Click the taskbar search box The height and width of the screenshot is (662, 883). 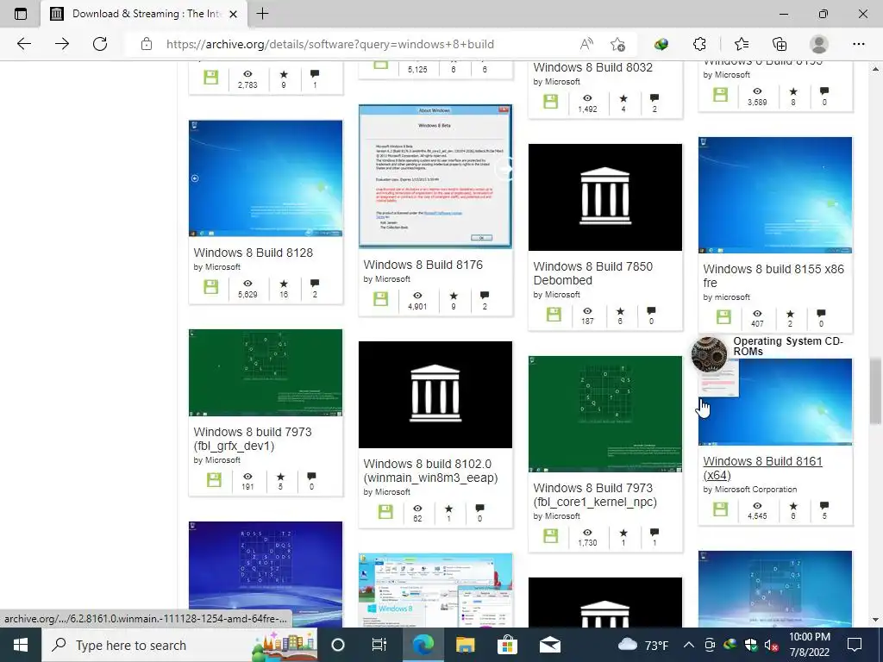pos(179,645)
